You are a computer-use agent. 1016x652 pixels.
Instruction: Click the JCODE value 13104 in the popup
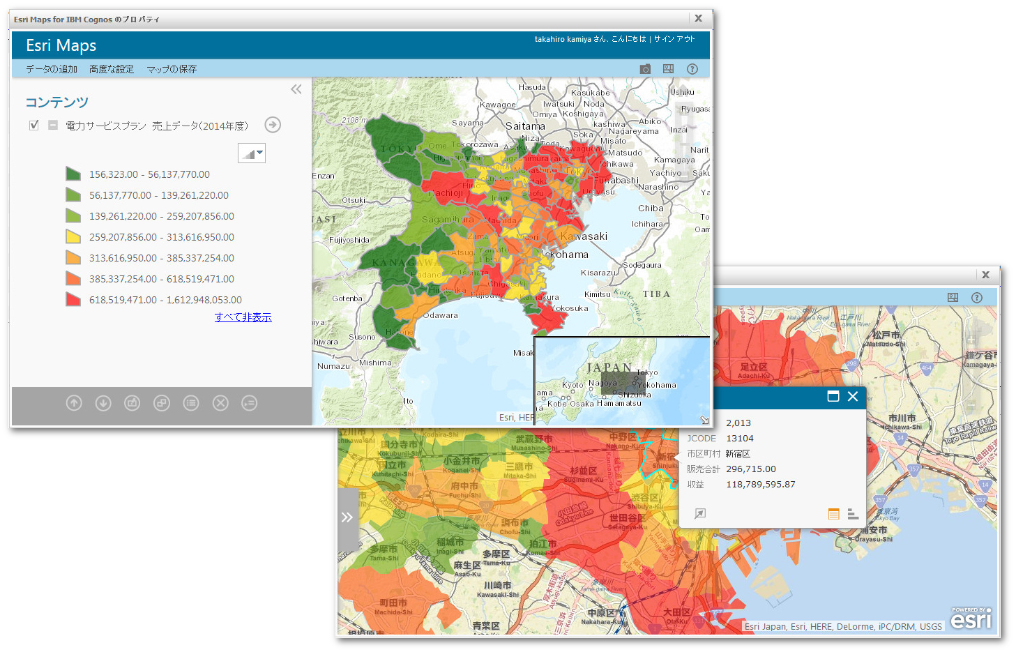(x=740, y=439)
